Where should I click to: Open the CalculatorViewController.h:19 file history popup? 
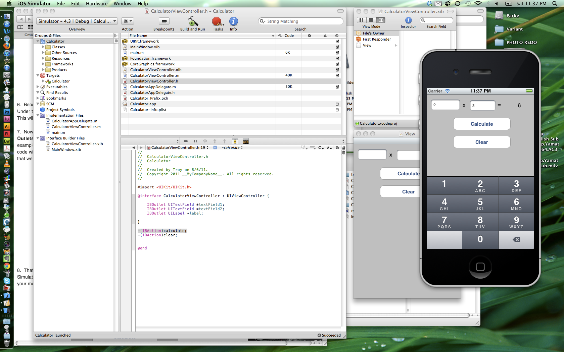pyautogui.click(x=178, y=148)
